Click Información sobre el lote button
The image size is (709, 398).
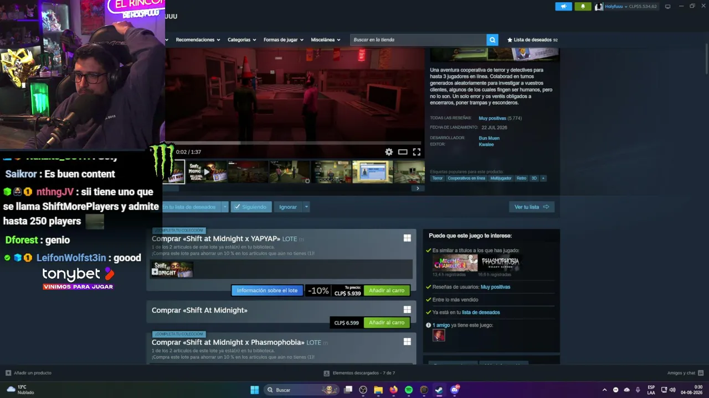coord(267,291)
